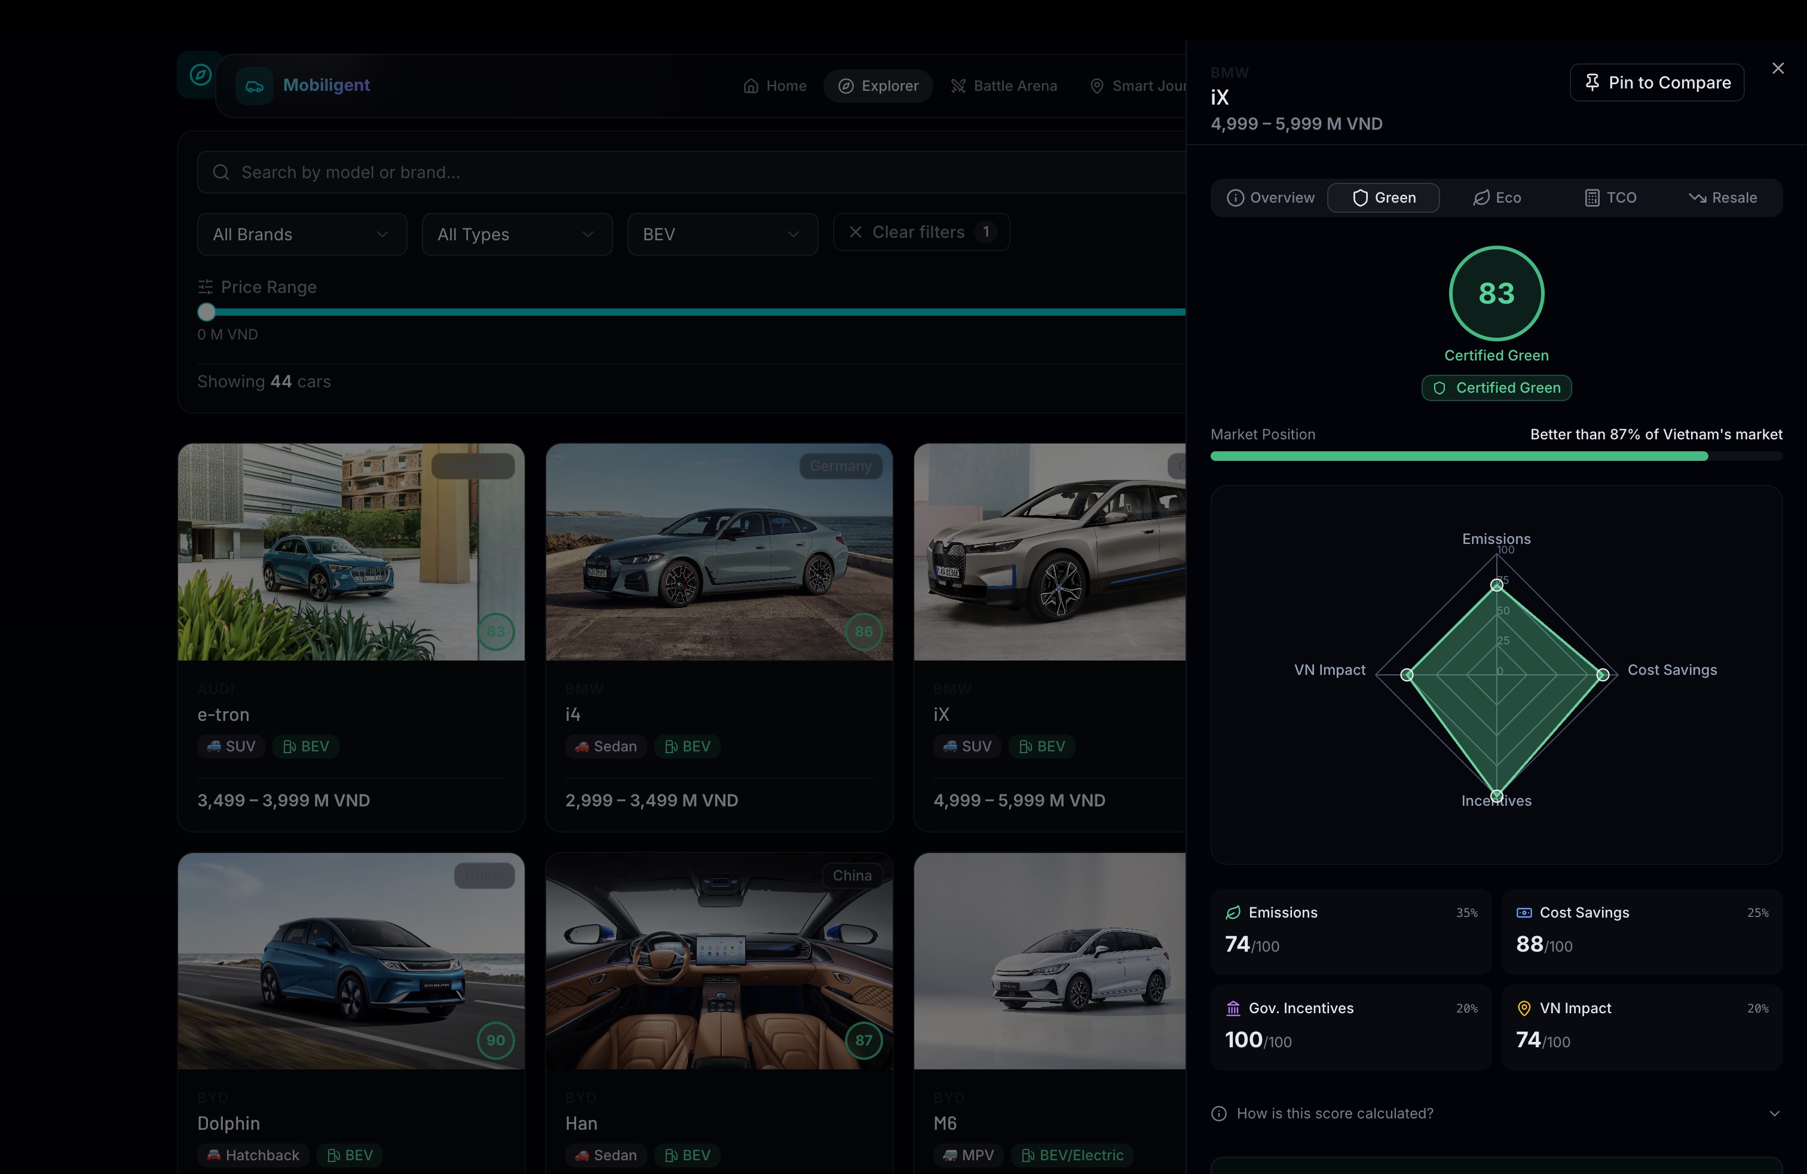This screenshot has width=1807, height=1174.
Task: Go to Battle Arena page
Action: click(1004, 86)
